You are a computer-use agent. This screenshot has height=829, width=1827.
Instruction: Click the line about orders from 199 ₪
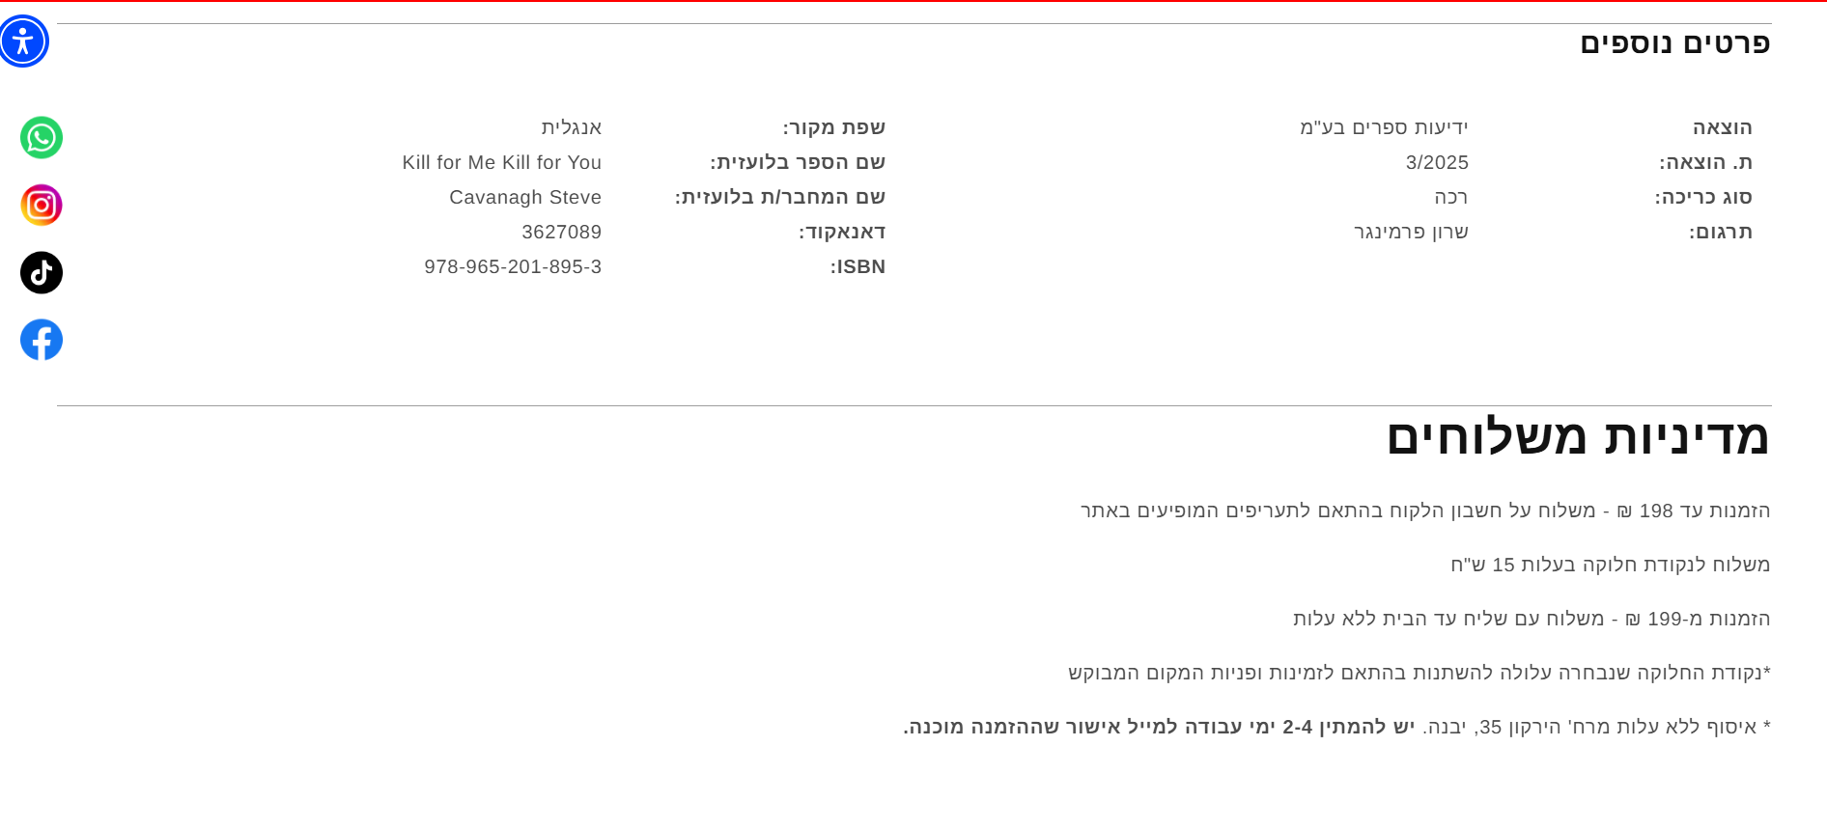point(1531,619)
